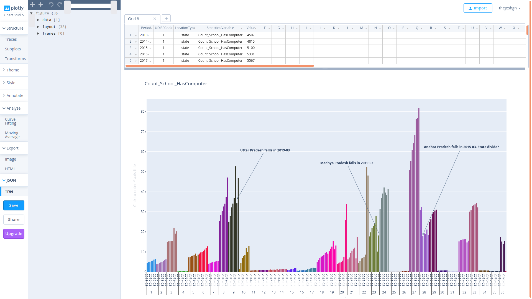Expand the layout node in JSON tree
This screenshot has height=299, width=532.
[38, 27]
